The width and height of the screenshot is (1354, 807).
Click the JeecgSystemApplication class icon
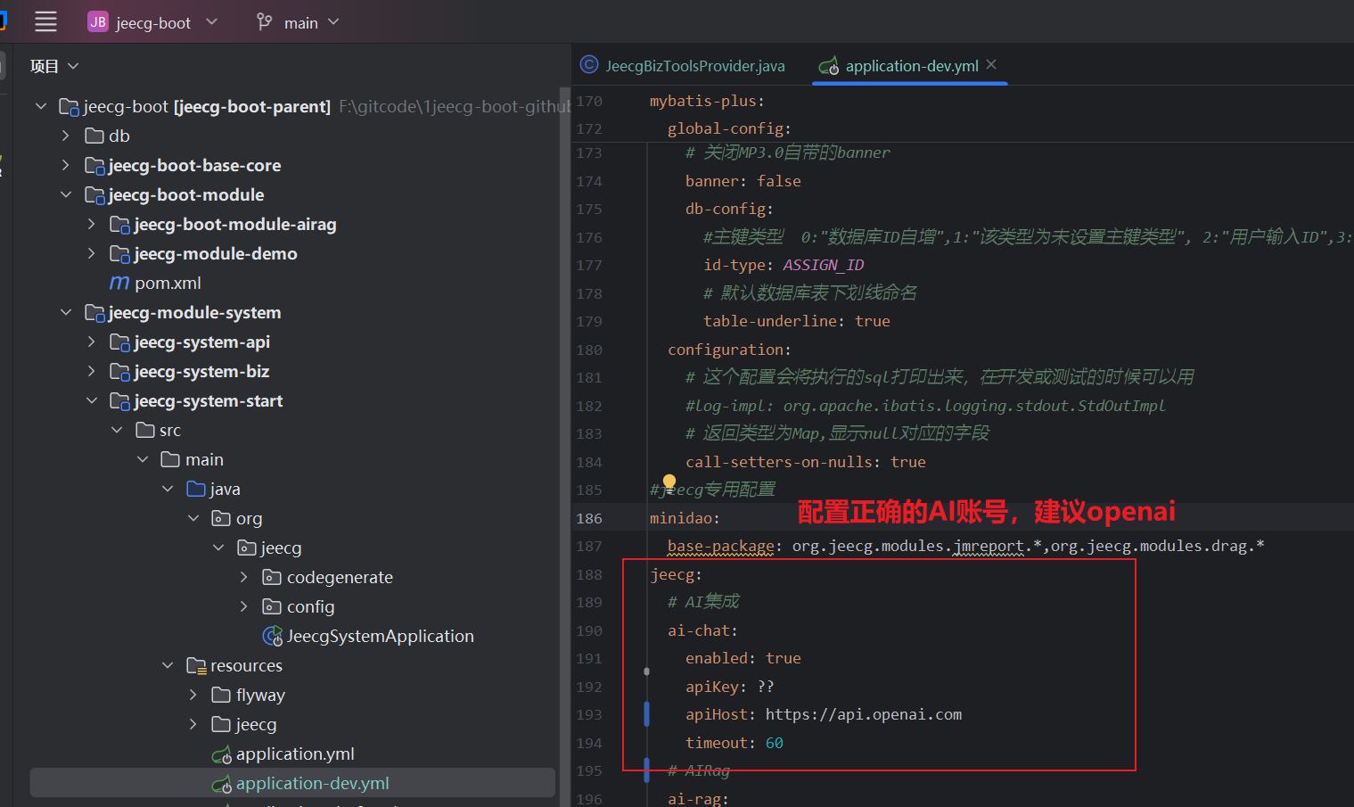tap(273, 636)
